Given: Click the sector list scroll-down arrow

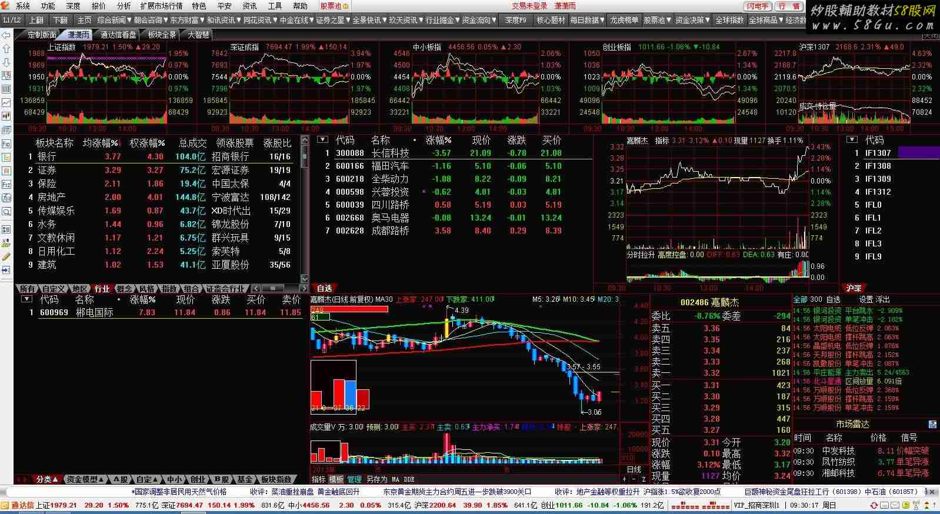Looking at the screenshot, I should [305, 278].
